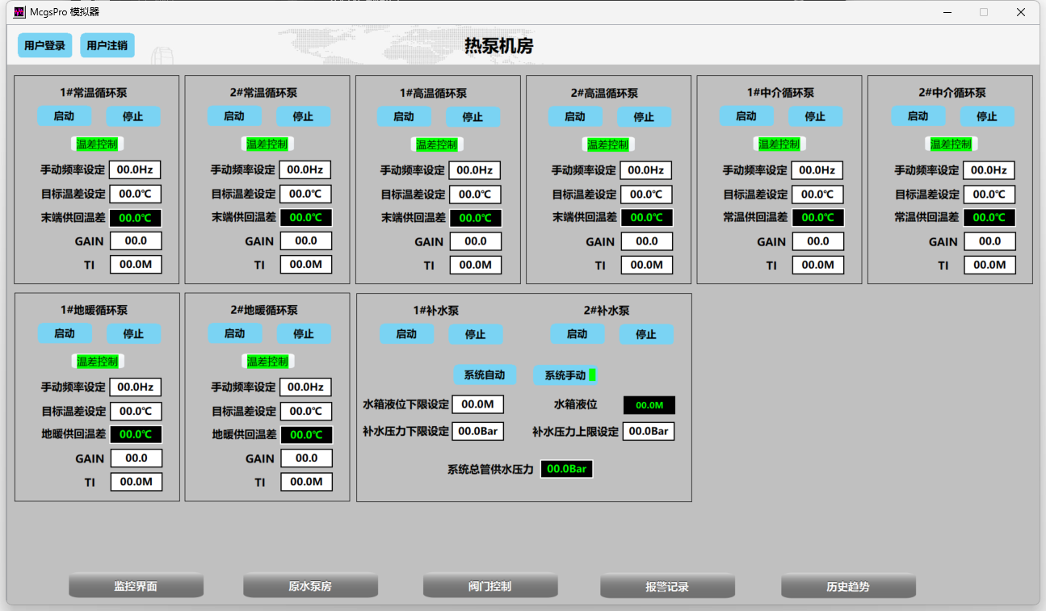Click the 用户登录 button
Screen dimensions: 1046x611
point(44,46)
